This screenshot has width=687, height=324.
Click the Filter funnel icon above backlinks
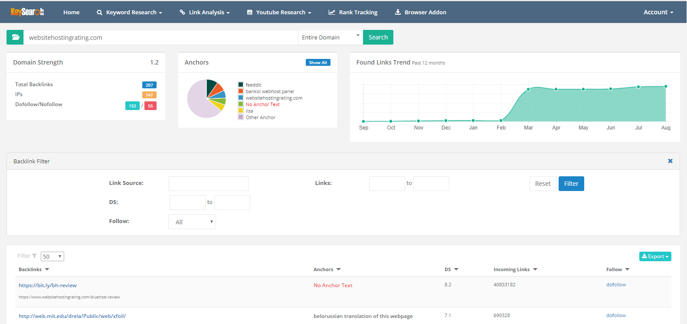click(x=34, y=256)
